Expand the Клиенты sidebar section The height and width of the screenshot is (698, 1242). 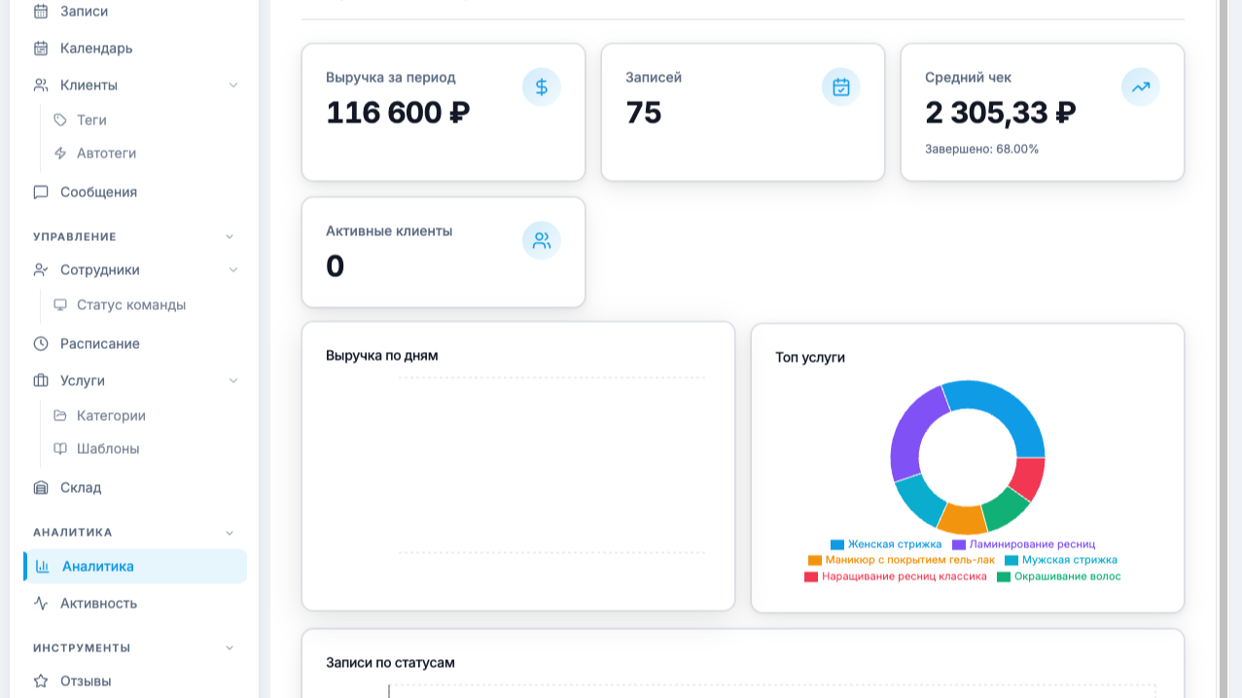pos(232,85)
